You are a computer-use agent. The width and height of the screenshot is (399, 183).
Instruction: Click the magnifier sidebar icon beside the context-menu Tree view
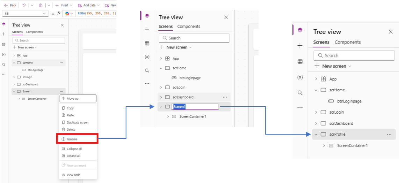(3, 64)
